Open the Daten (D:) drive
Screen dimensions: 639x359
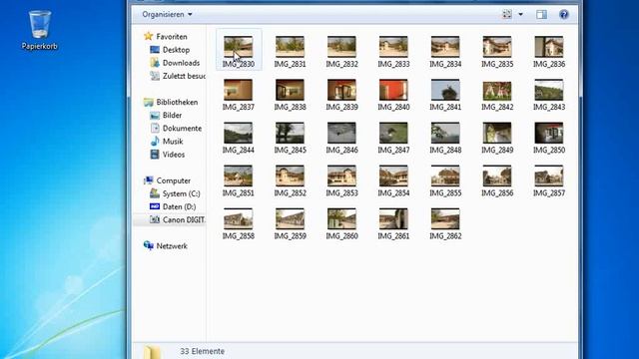click(x=179, y=206)
